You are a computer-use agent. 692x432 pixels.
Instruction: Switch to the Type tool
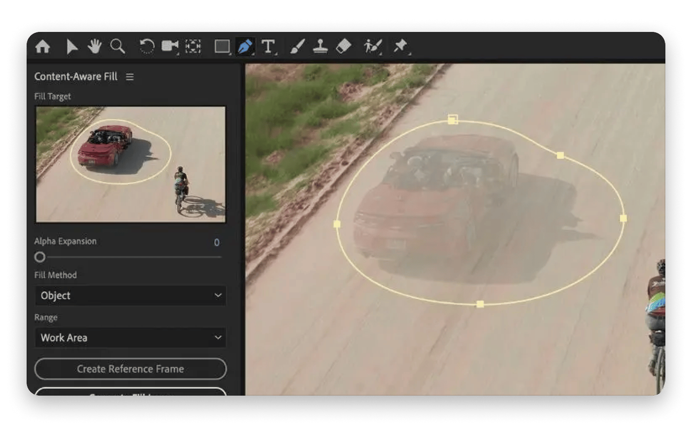[x=268, y=46]
